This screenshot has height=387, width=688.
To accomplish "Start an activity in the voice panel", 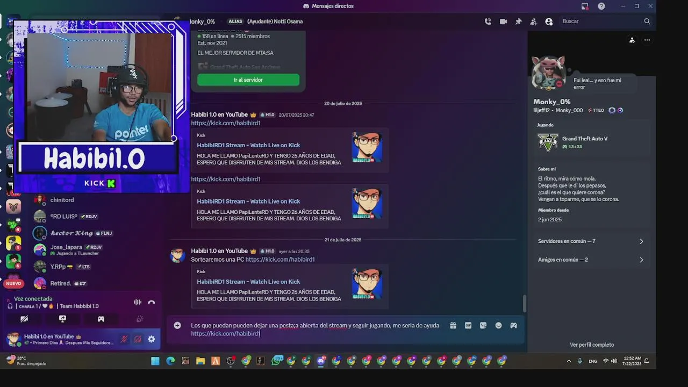I will tap(101, 319).
